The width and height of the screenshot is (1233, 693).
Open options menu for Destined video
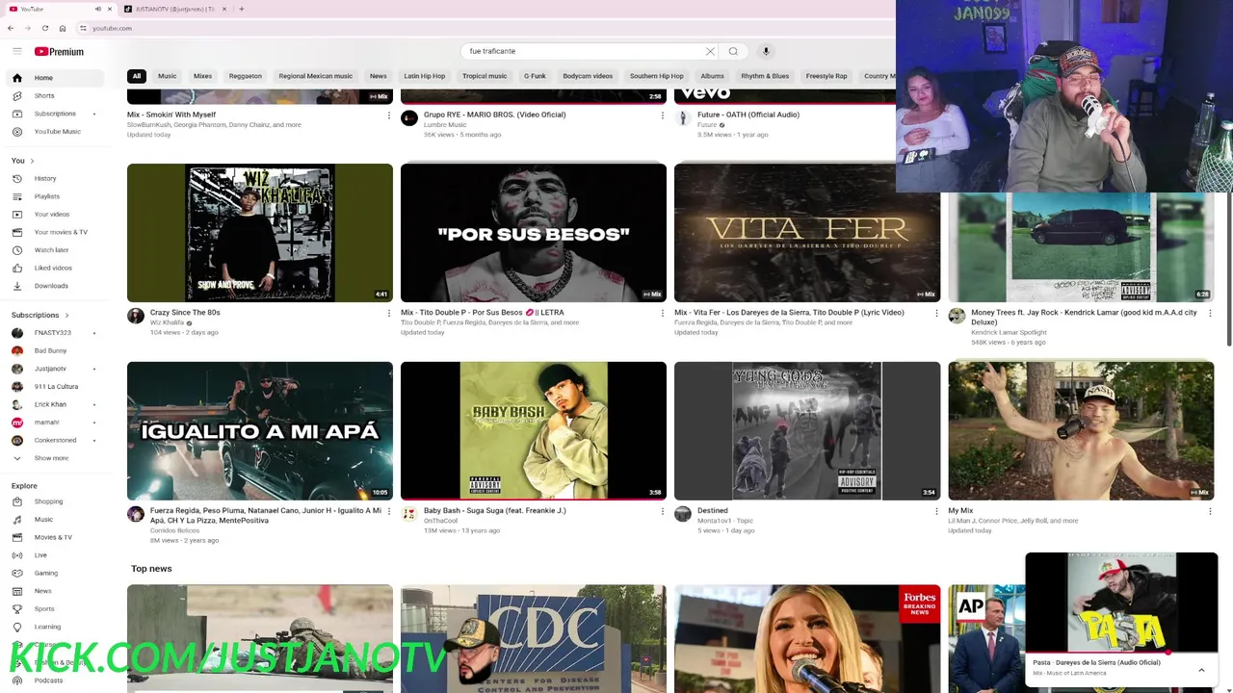[936, 511]
